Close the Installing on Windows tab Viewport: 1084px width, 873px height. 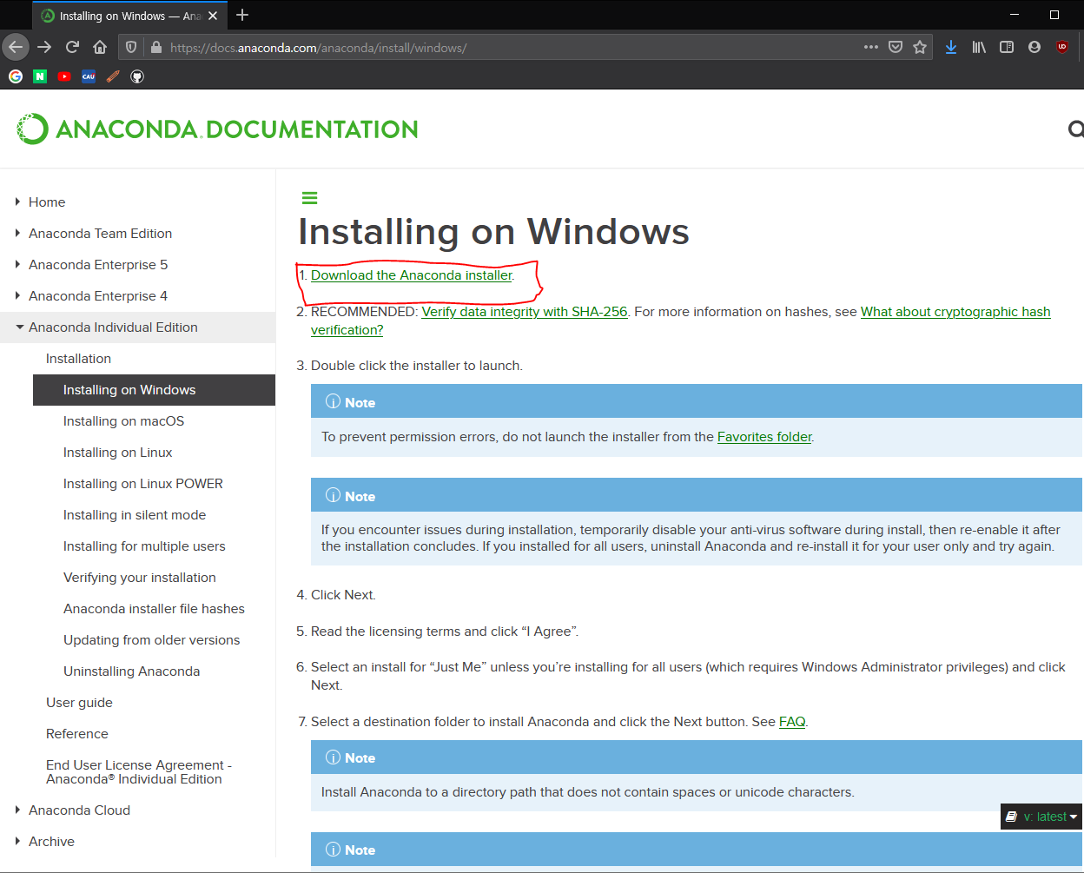213,16
